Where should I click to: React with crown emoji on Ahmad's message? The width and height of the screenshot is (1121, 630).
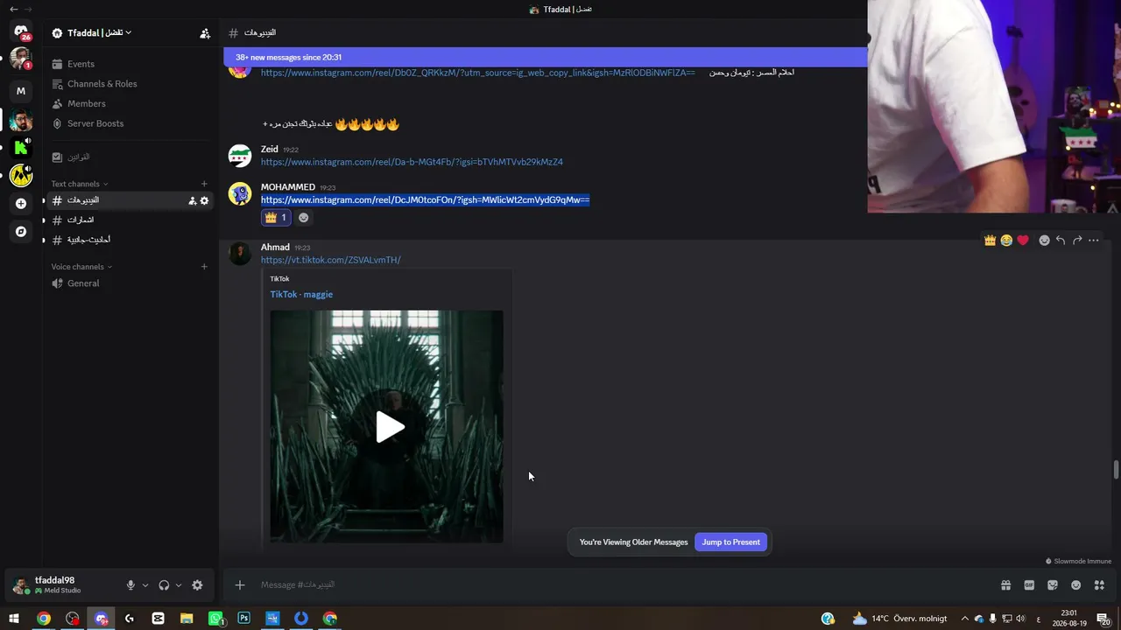pos(990,241)
